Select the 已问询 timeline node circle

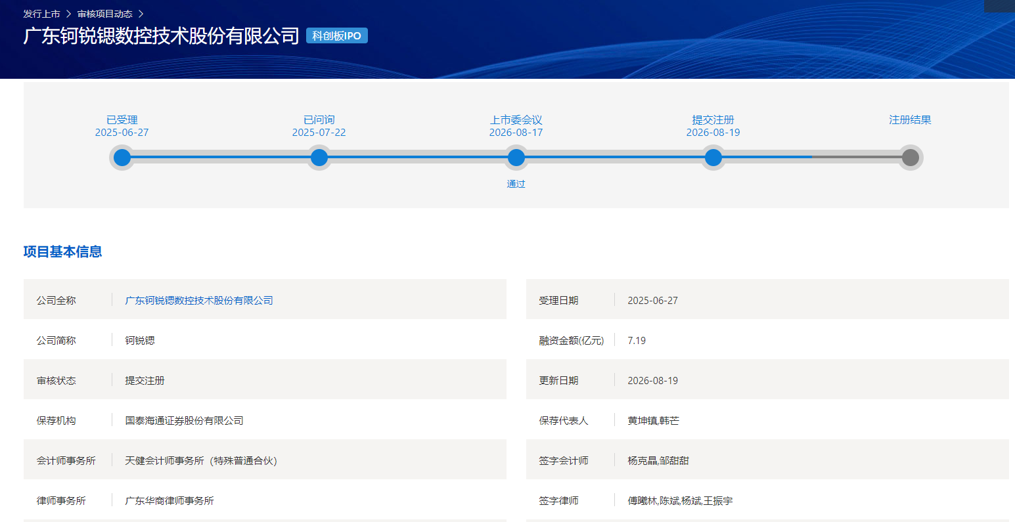coord(319,158)
